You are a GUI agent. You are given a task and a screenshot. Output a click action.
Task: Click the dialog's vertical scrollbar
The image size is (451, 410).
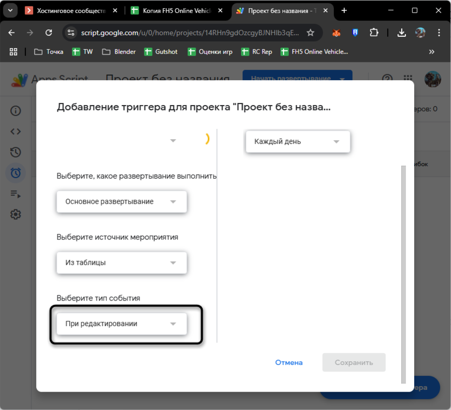403,275
